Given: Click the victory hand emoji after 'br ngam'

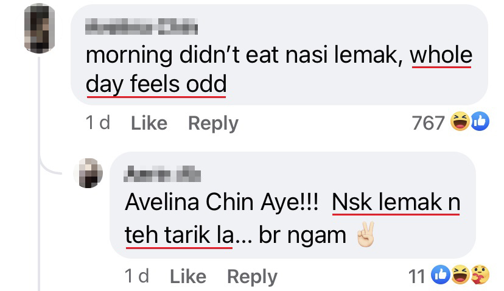Looking at the screenshot, I should click(366, 234).
